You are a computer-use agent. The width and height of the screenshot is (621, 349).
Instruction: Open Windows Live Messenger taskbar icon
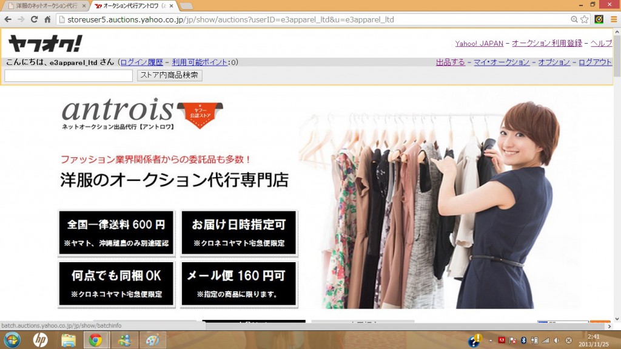pos(124,340)
